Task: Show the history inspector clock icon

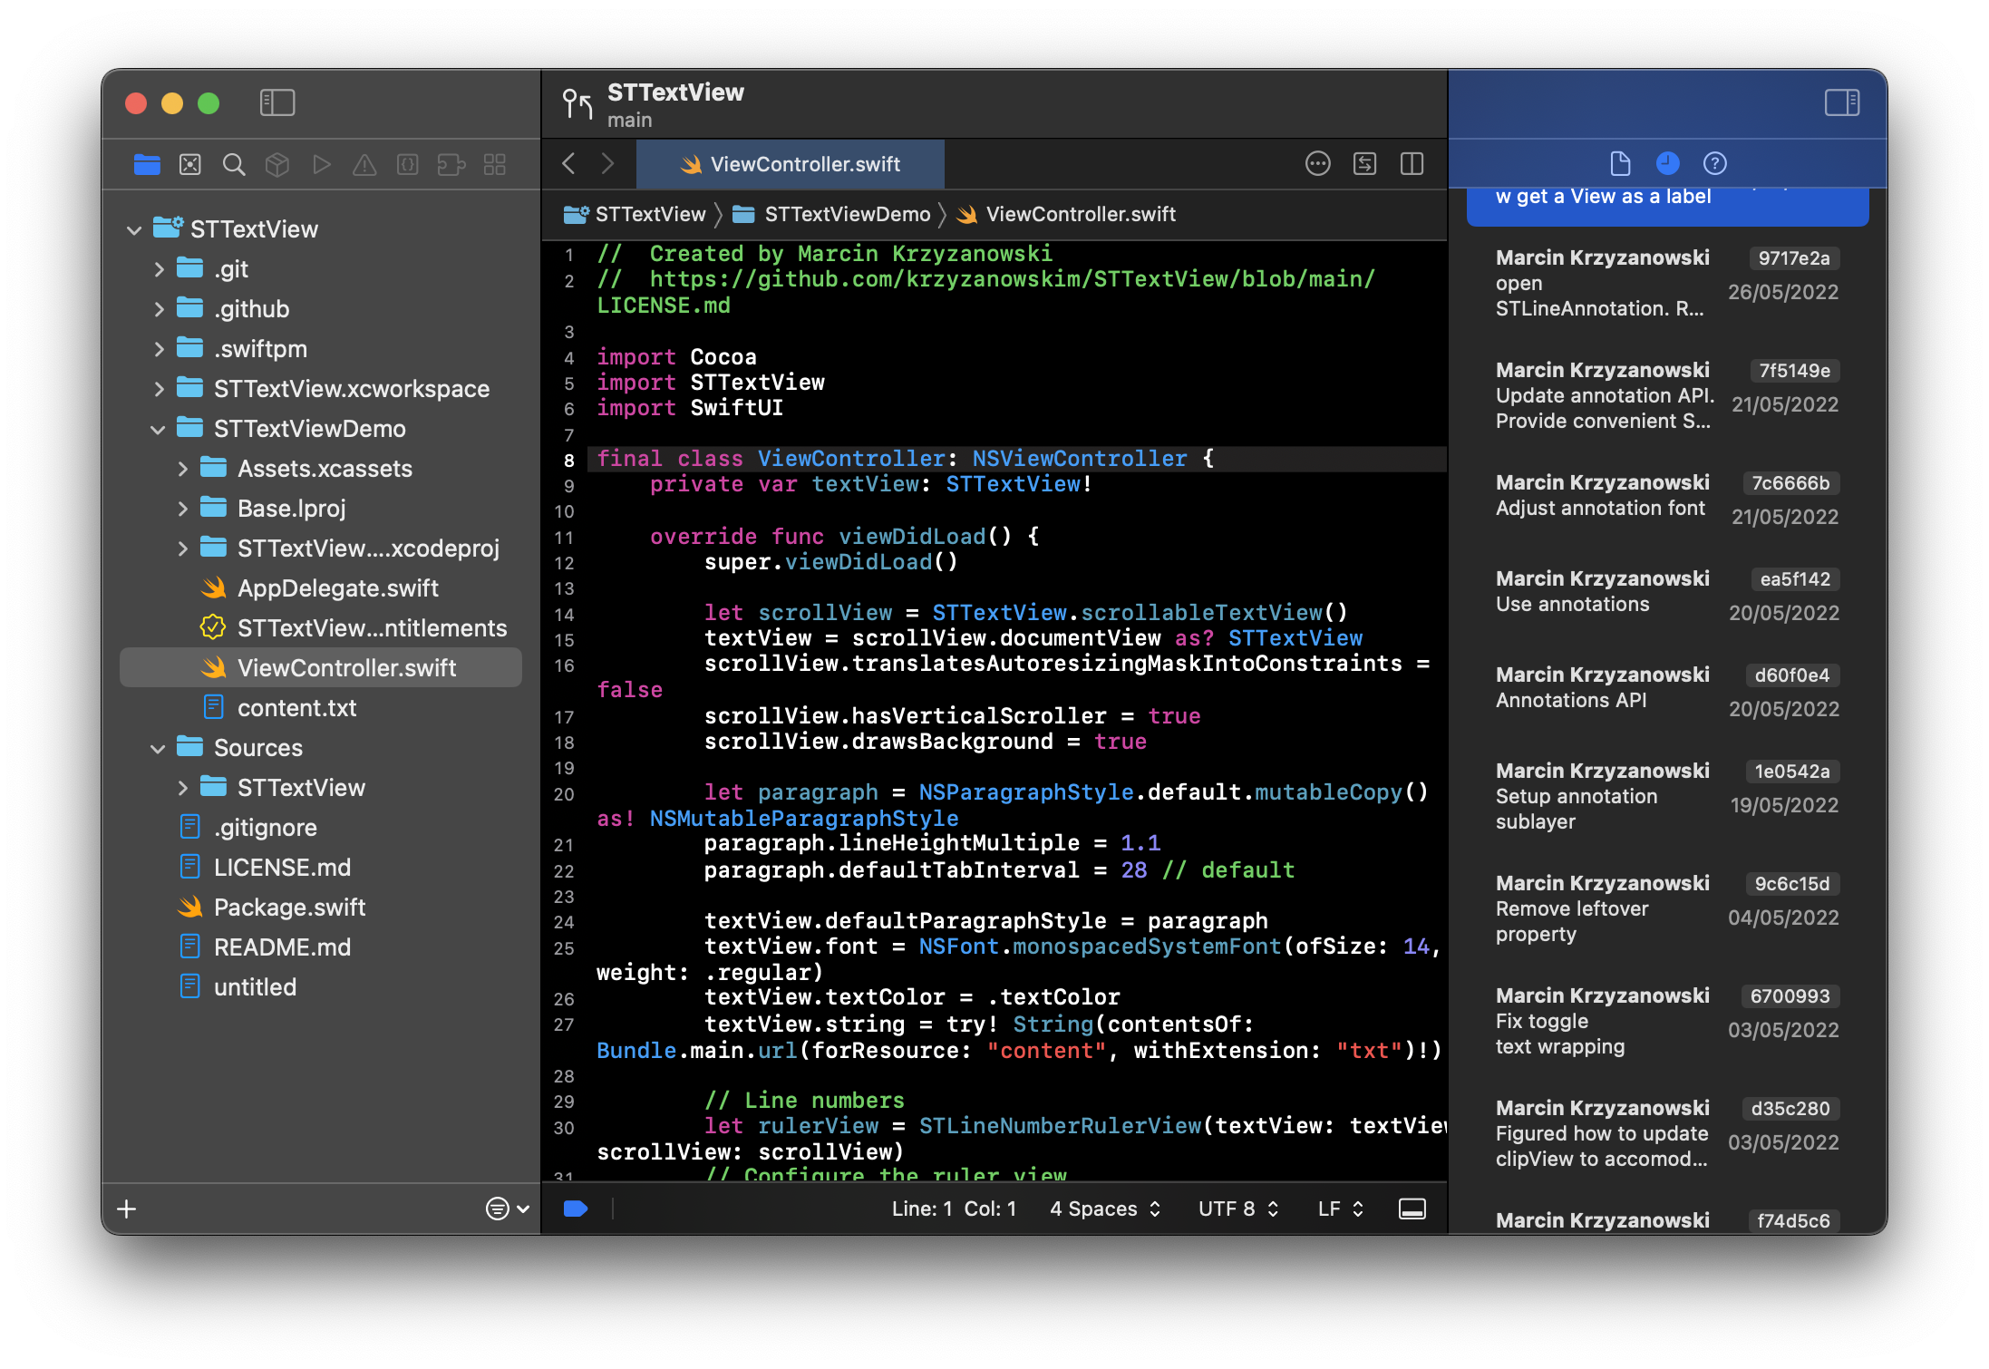Action: [1668, 163]
